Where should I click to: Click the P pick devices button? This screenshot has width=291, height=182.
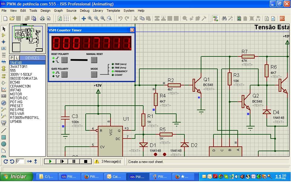(x=12, y=58)
